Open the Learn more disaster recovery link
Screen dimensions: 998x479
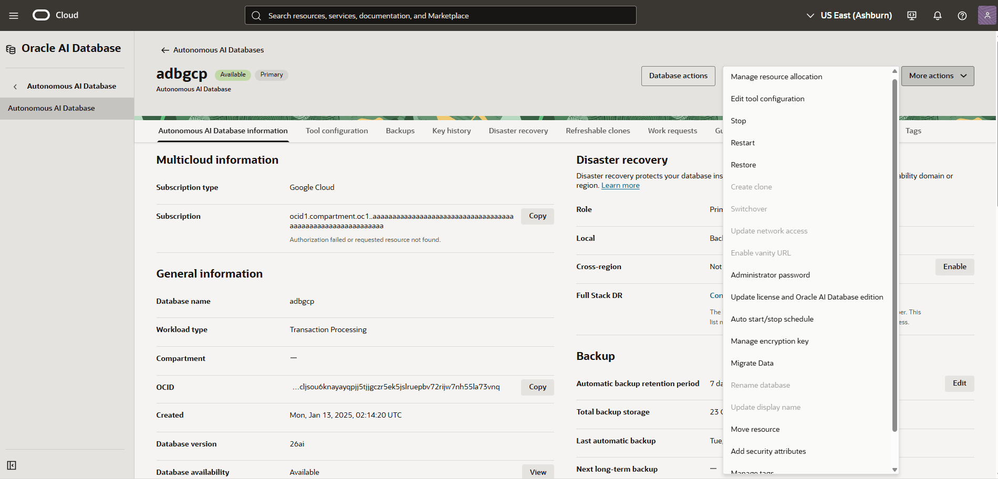620,185
